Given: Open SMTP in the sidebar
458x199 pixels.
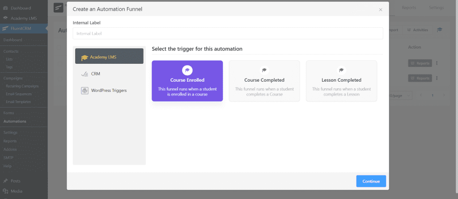Looking at the screenshot, I should [8, 158].
